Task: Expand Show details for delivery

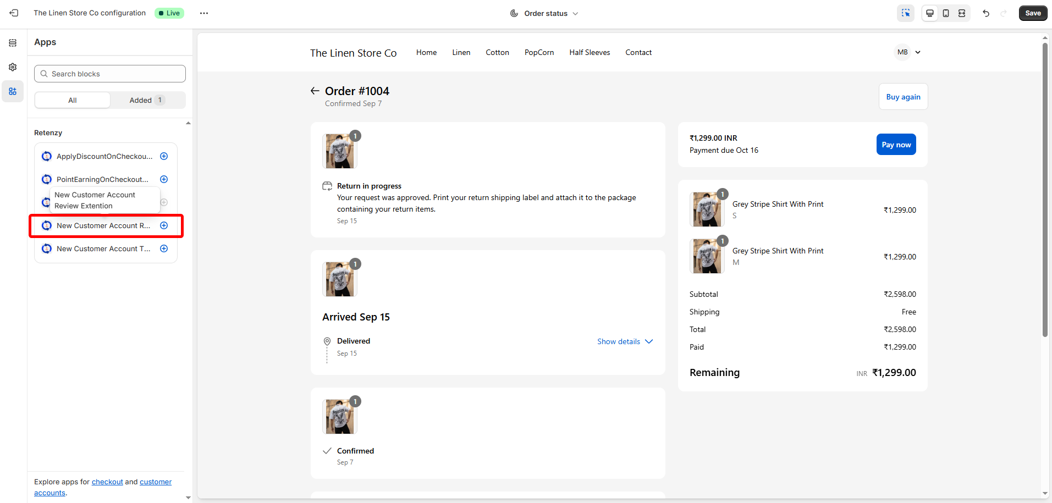Action: [x=625, y=341]
